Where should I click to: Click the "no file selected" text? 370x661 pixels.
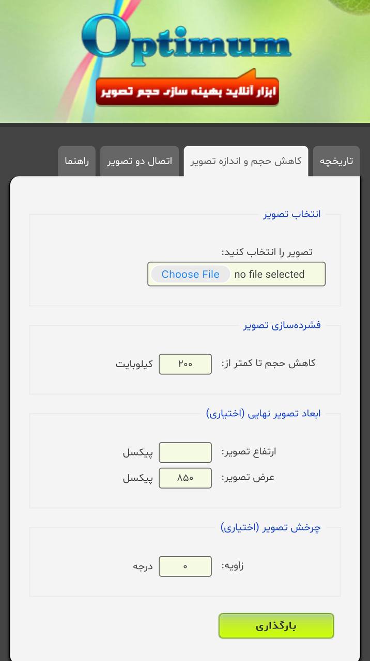(x=269, y=274)
